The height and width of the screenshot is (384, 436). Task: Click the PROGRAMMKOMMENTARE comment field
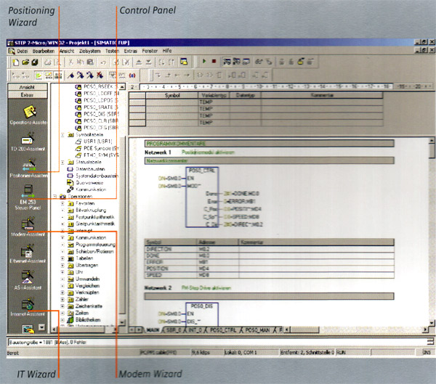[x=269, y=144]
